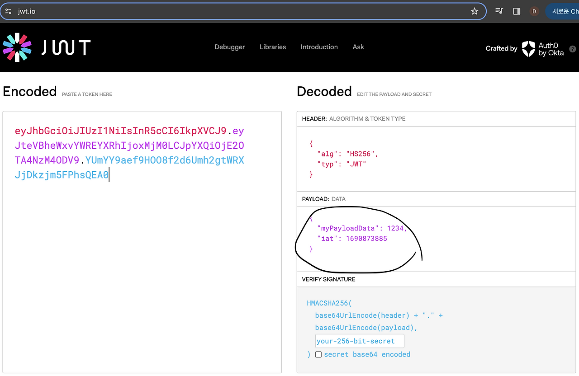Click the JWT logo
This screenshot has height=376, width=579.
point(45,47)
